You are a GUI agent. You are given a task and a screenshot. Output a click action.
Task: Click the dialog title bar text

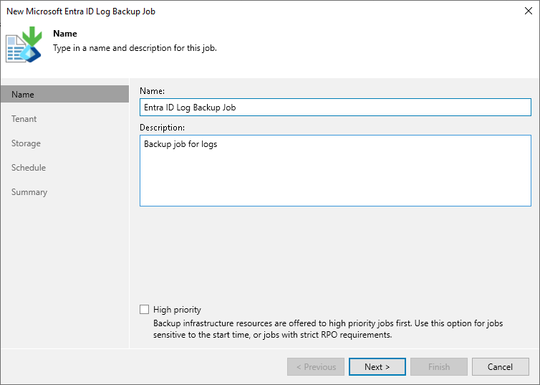point(81,11)
